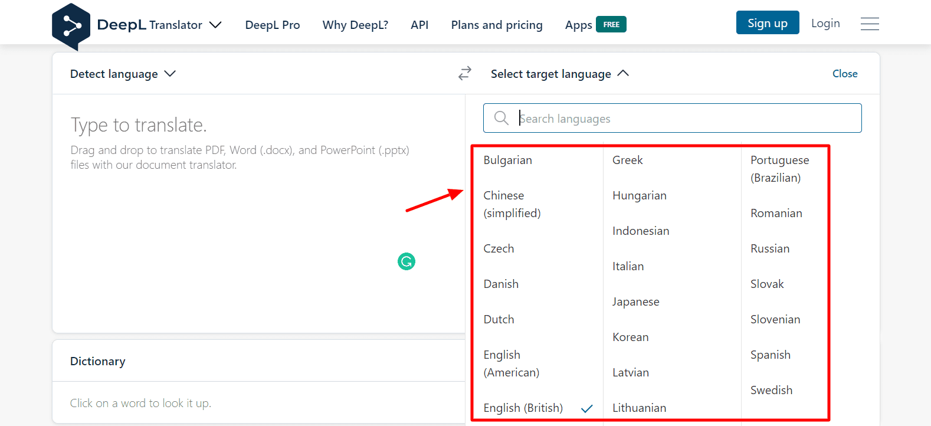
Task: Open the hamburger menu icon
Action: click(870, 24)
